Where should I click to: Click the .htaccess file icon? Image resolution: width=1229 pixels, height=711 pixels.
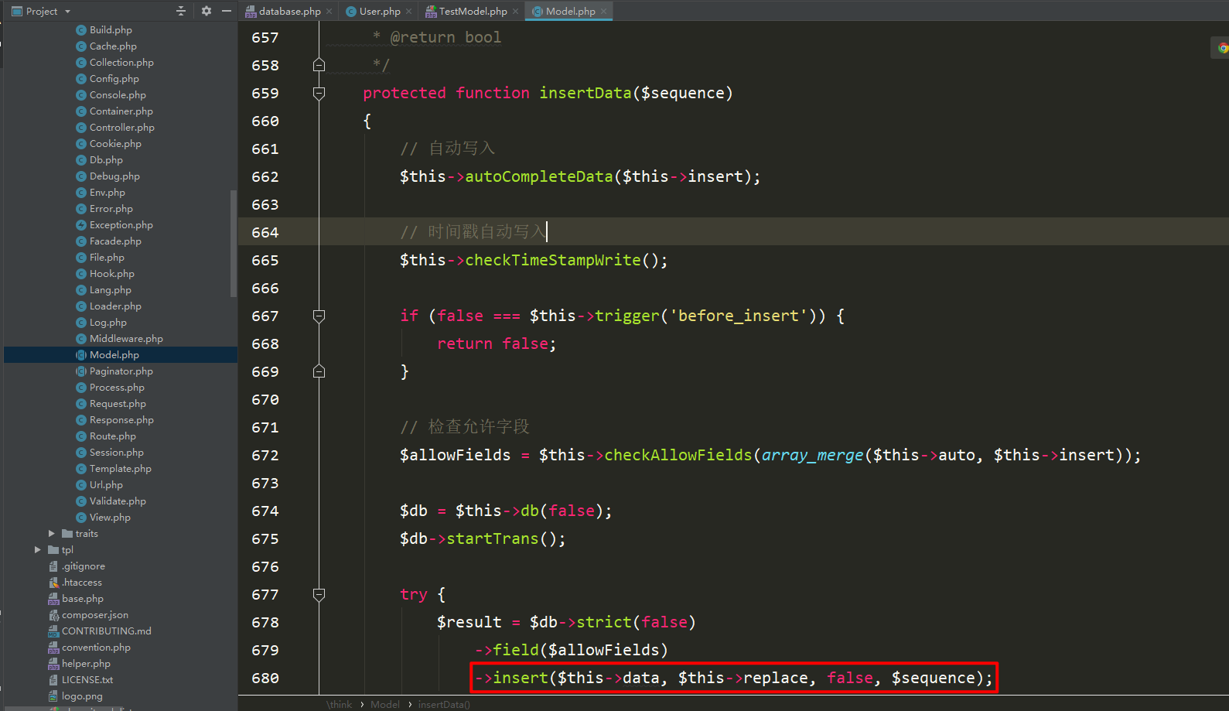click(x=53, y=583)
